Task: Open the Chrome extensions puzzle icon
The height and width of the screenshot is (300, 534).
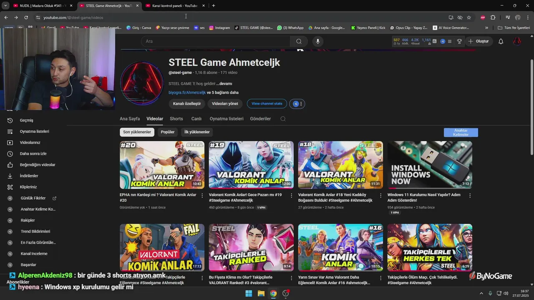Action: point(493,17)
